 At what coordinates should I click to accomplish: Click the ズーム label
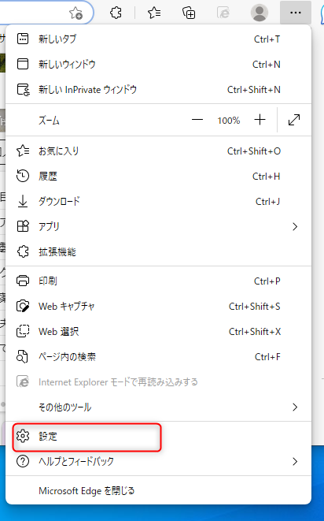click(x=49, y=121)
